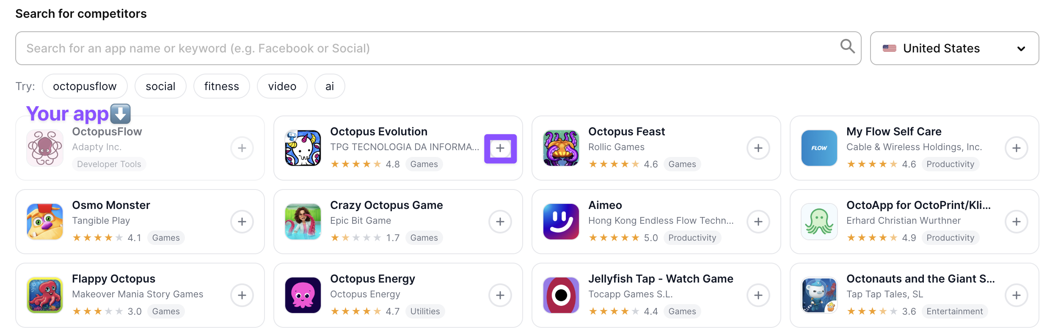Click the US flag icon beside United States
Image resolution: width=1058 pixels, height=335 pixels.
(890, 48)
